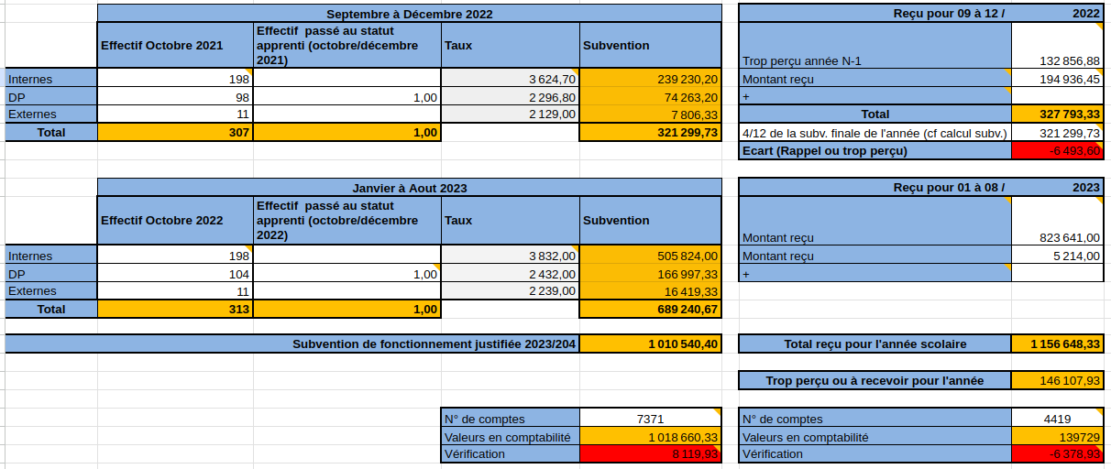Click 'Montant reçu' label beside 5 214,00
Viewport: 1111px width, 469px height.
[x=874, y=256]
